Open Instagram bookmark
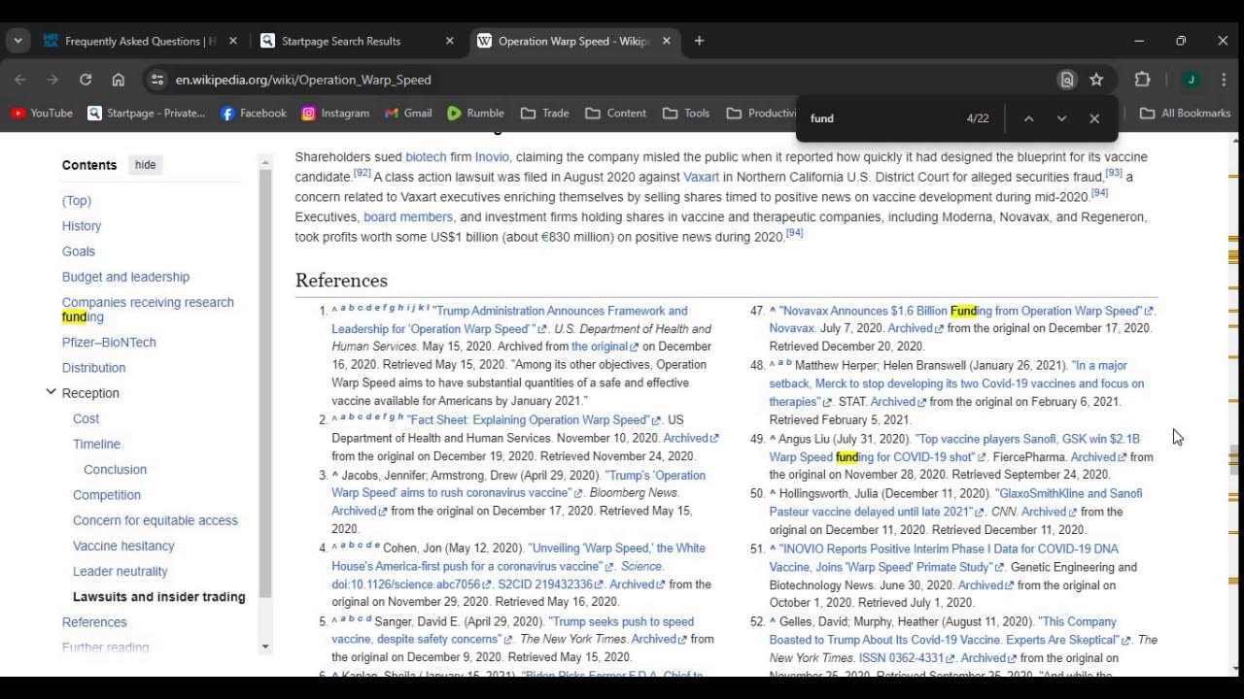Screen dimensions: 1244x699 click(x=335, y=113)
